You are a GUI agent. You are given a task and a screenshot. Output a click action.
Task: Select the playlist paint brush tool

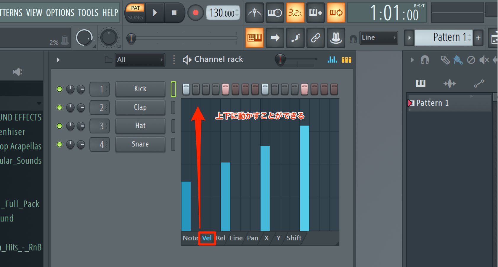tap(458, 60)
